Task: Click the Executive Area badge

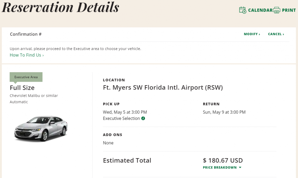Action: [x=26, y=77]
